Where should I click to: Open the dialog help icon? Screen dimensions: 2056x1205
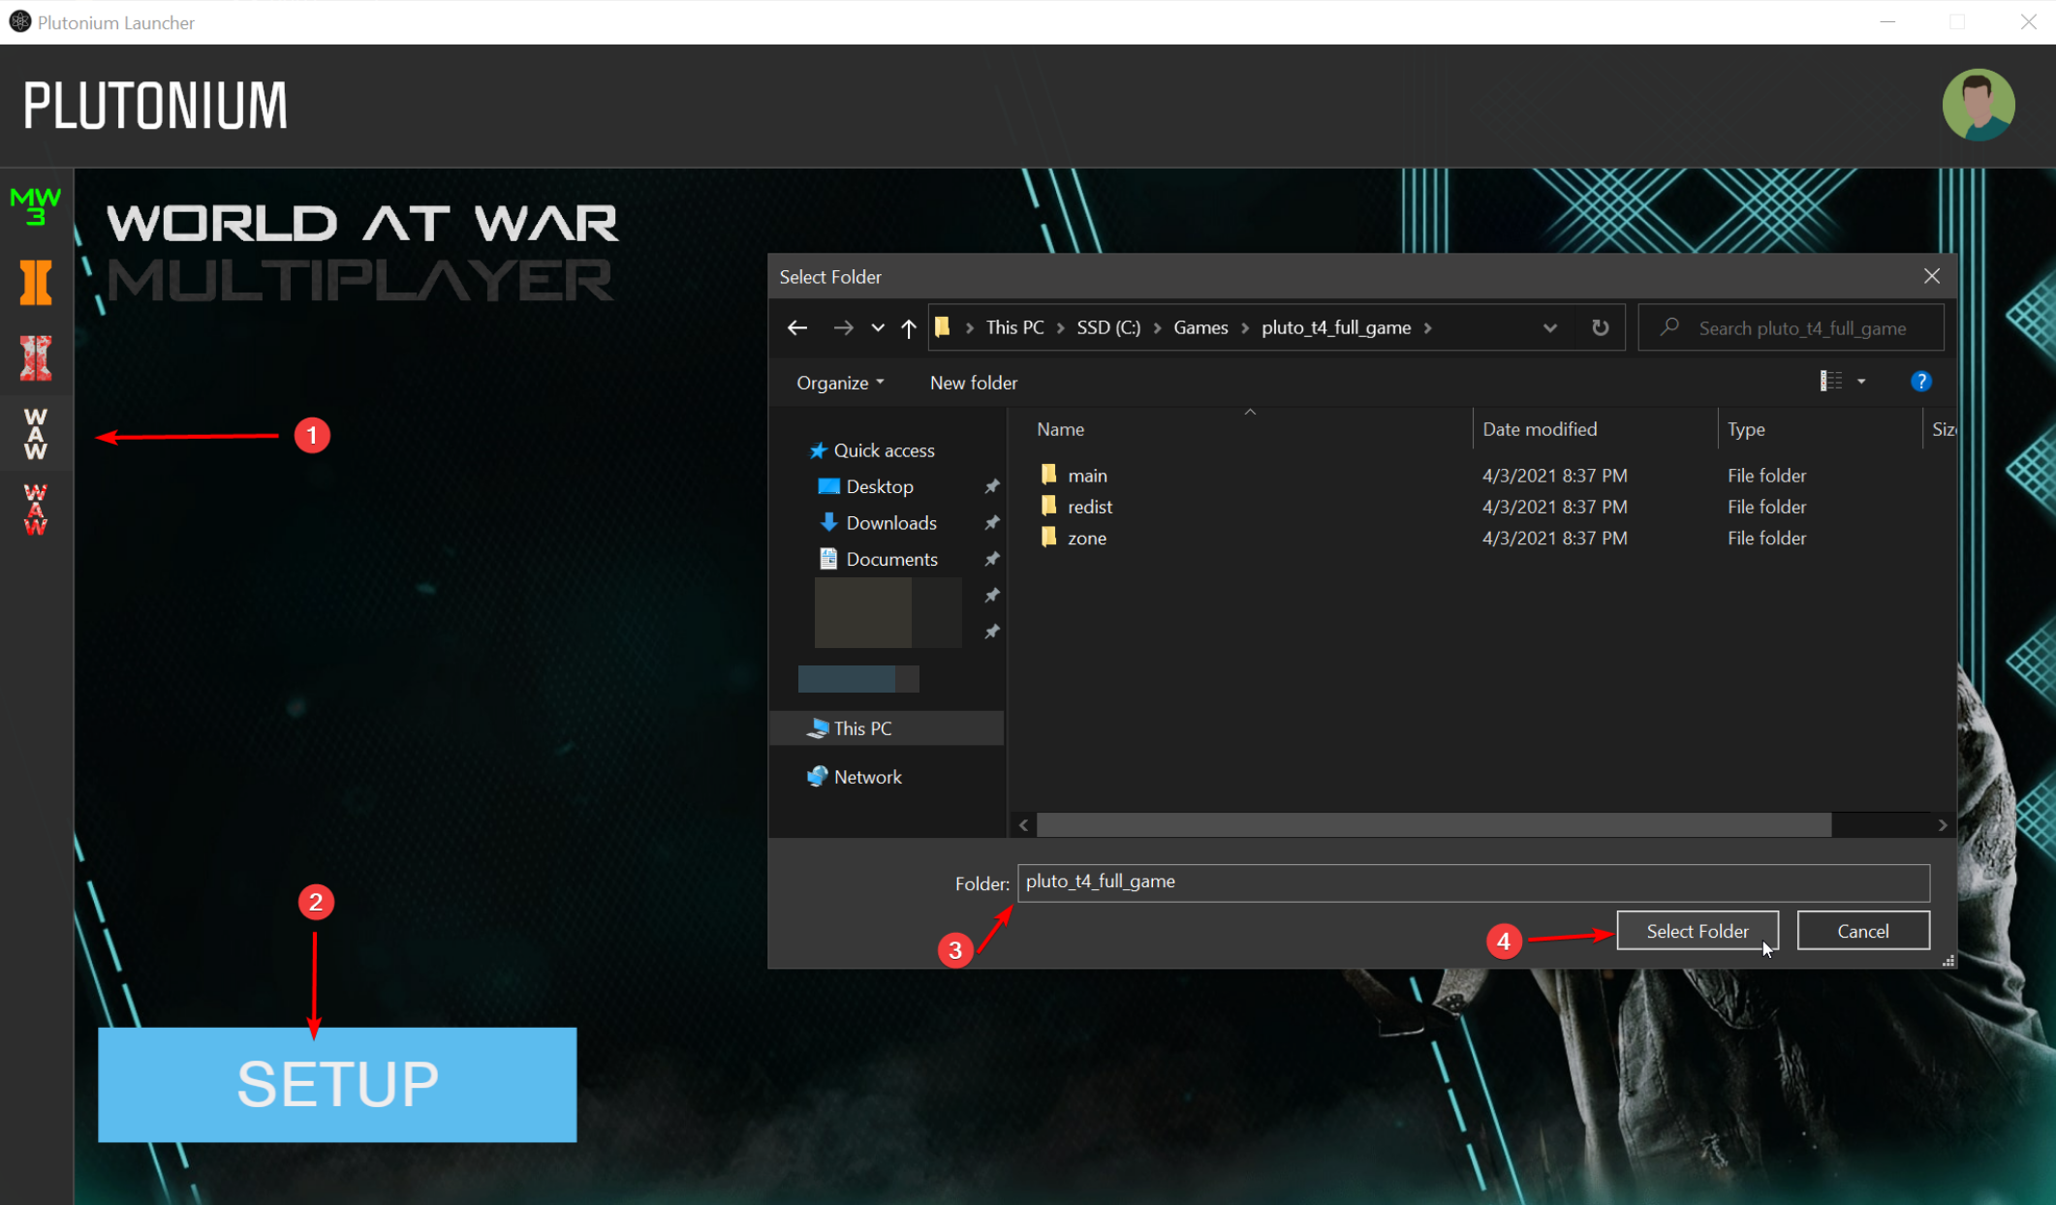[x=1920, y=382]
